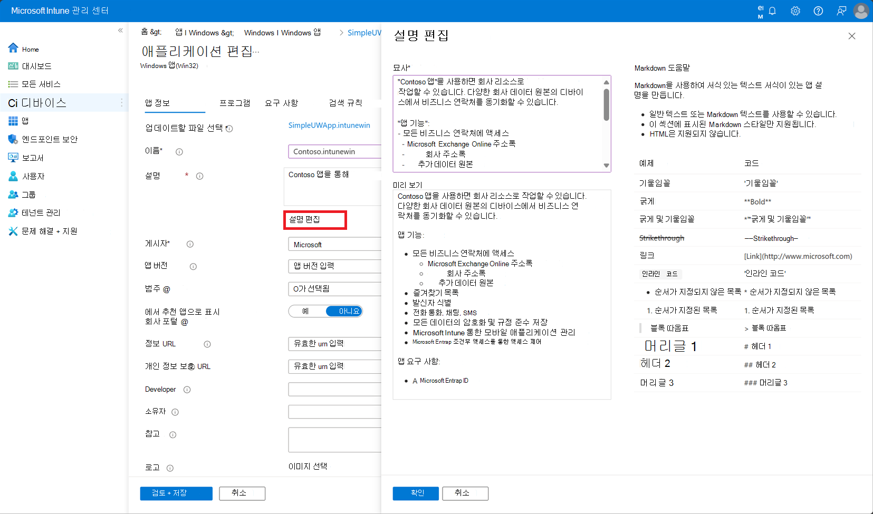Switch to 검색 규칙 tab
The width and height of the screenshot is (873, 514).
click(346, 103)
